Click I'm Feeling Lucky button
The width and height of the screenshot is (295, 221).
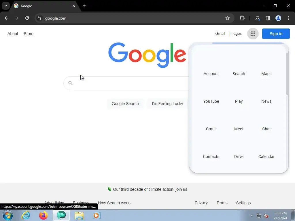[x=167, y=104]
